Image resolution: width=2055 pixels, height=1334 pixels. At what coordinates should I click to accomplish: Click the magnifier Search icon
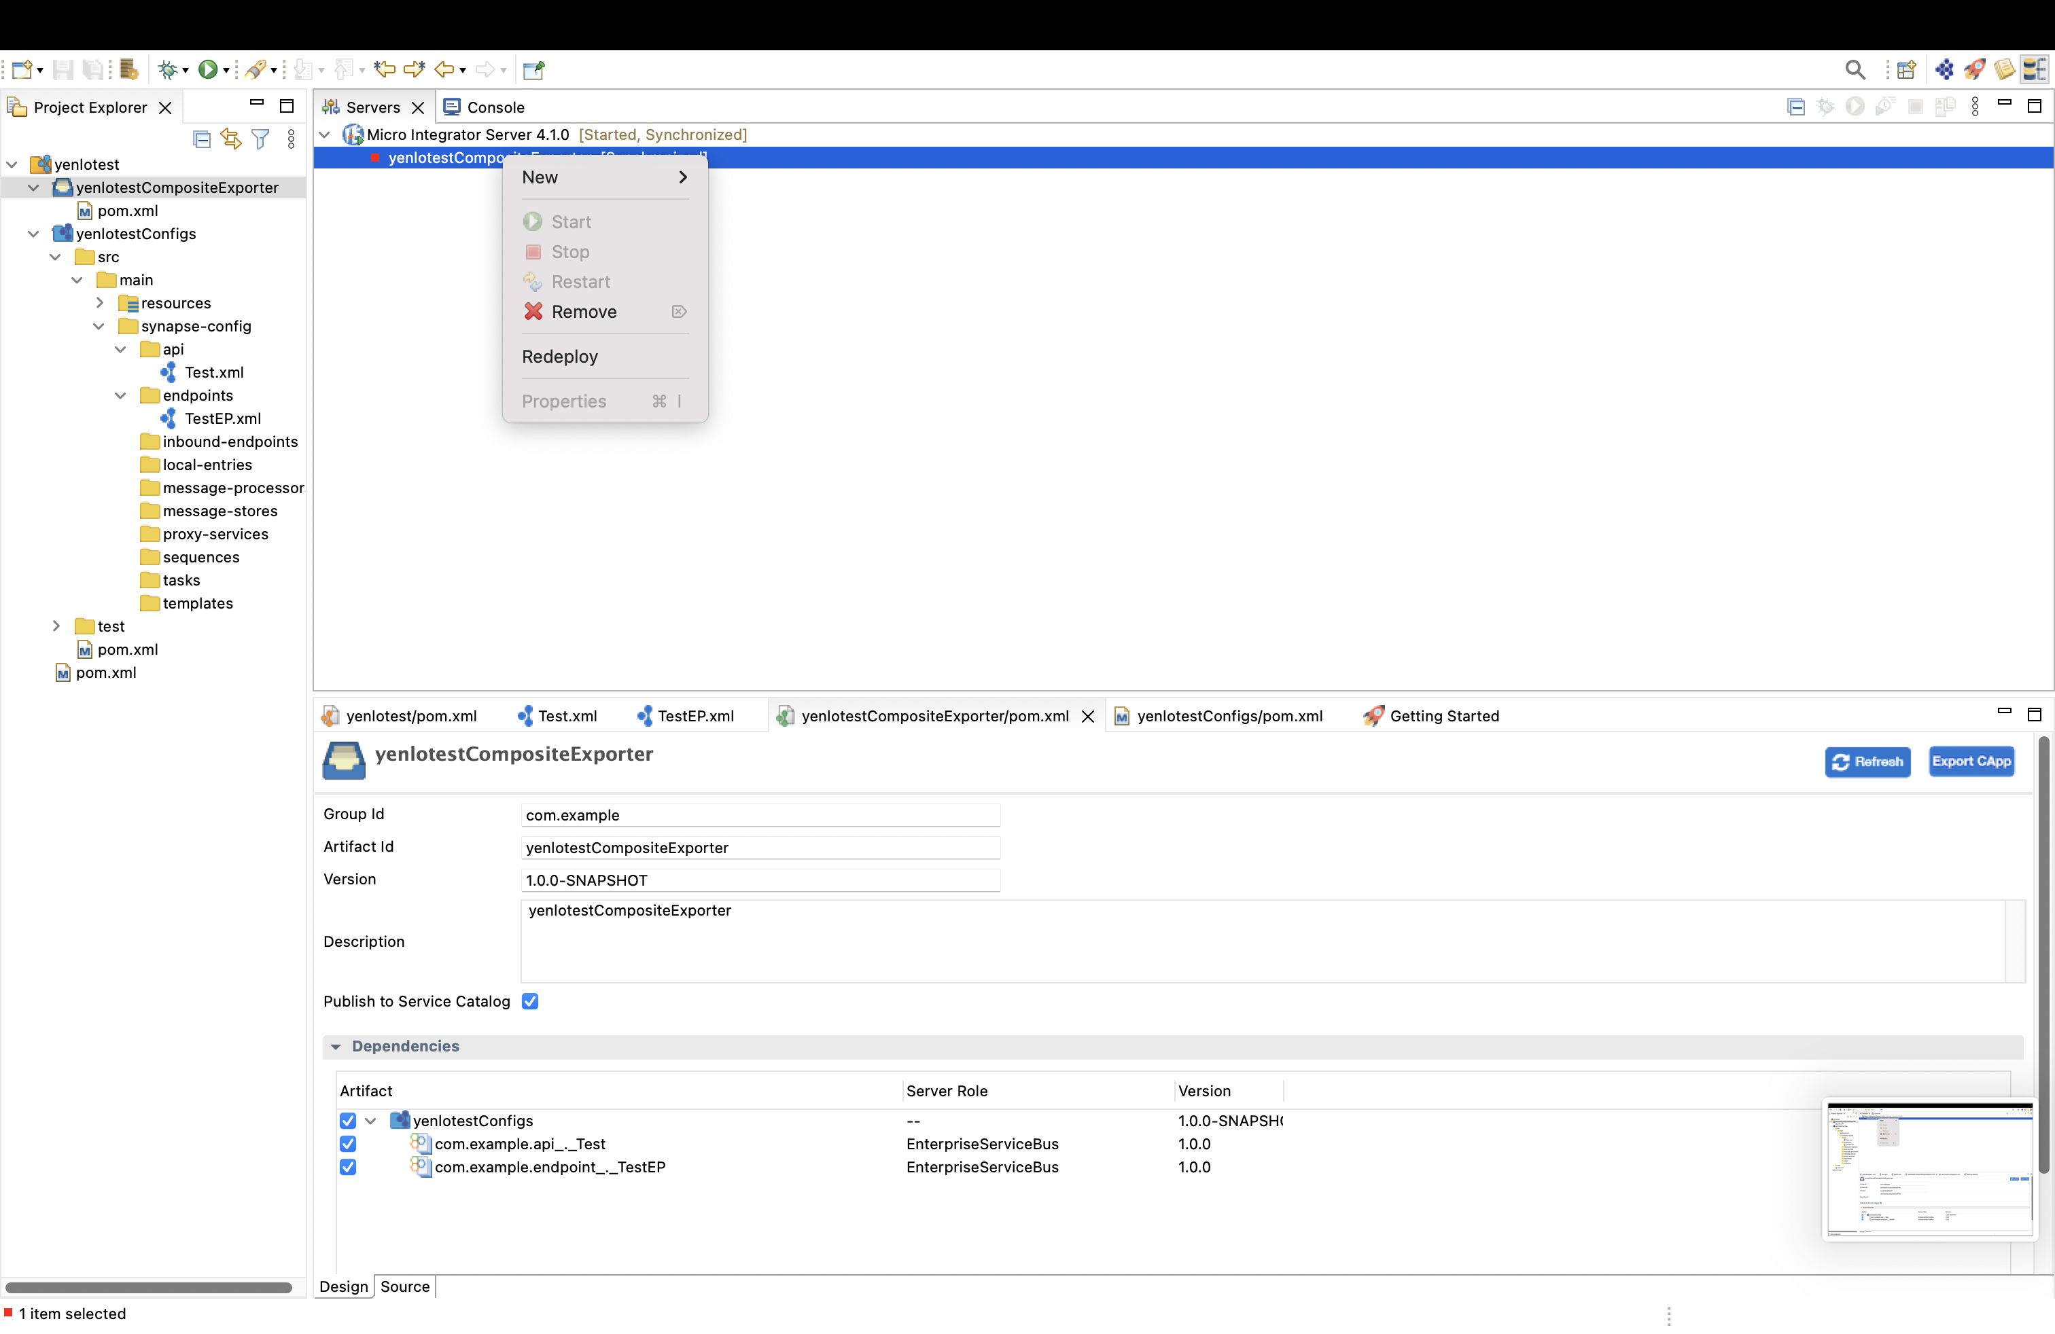1855,69
